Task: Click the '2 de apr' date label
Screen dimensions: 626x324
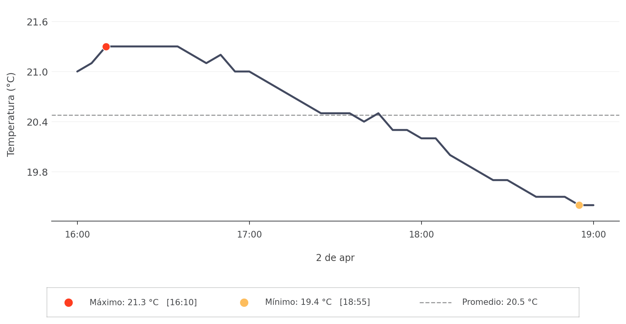Action: pos(335,258)
